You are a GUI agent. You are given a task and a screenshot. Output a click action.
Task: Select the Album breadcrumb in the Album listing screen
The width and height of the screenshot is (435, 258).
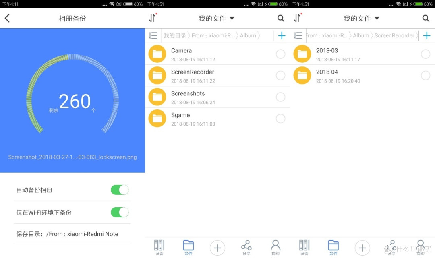(248, 35)
